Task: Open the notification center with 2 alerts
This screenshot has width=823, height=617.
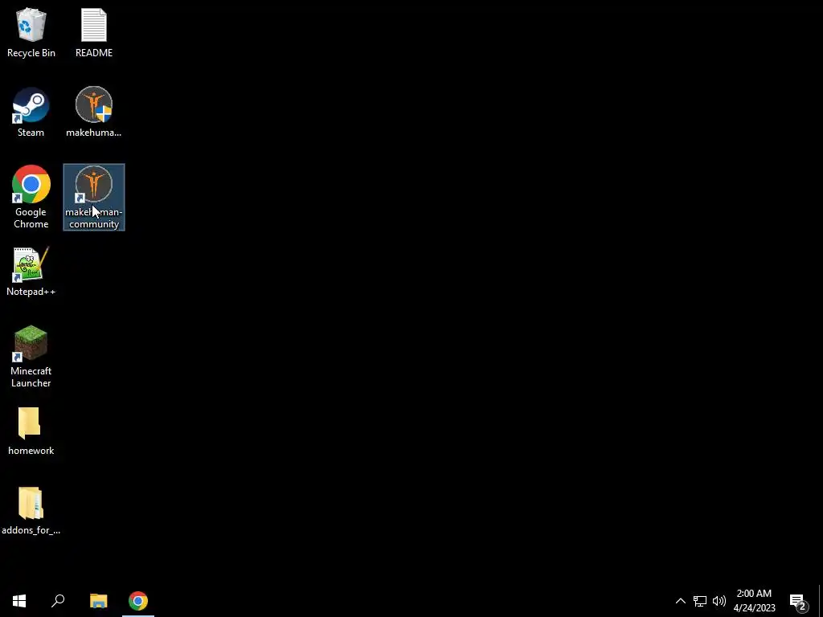Action: 798,601
